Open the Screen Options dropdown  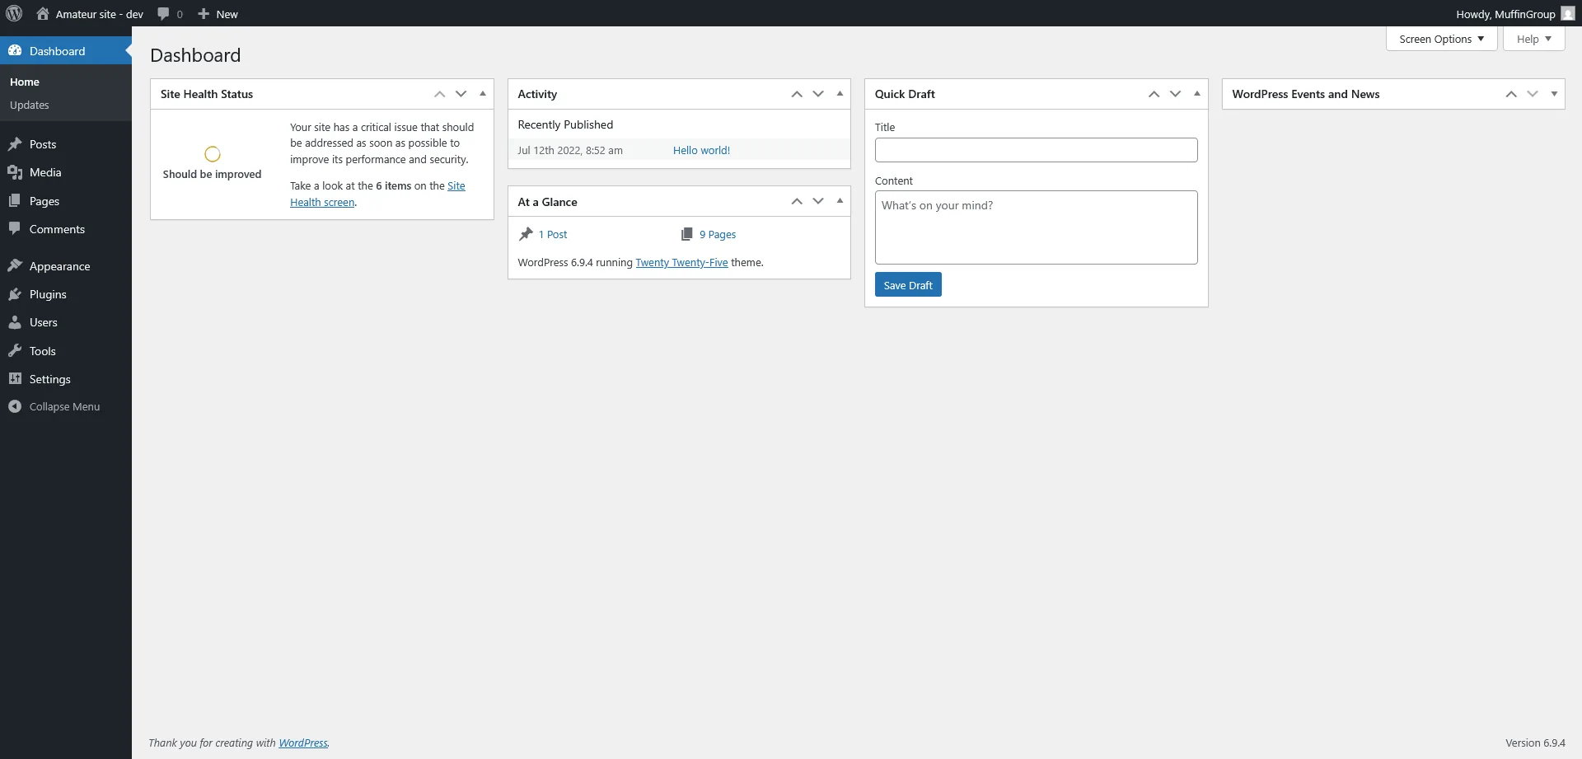pyautogui.click(x=1440, y=39)
